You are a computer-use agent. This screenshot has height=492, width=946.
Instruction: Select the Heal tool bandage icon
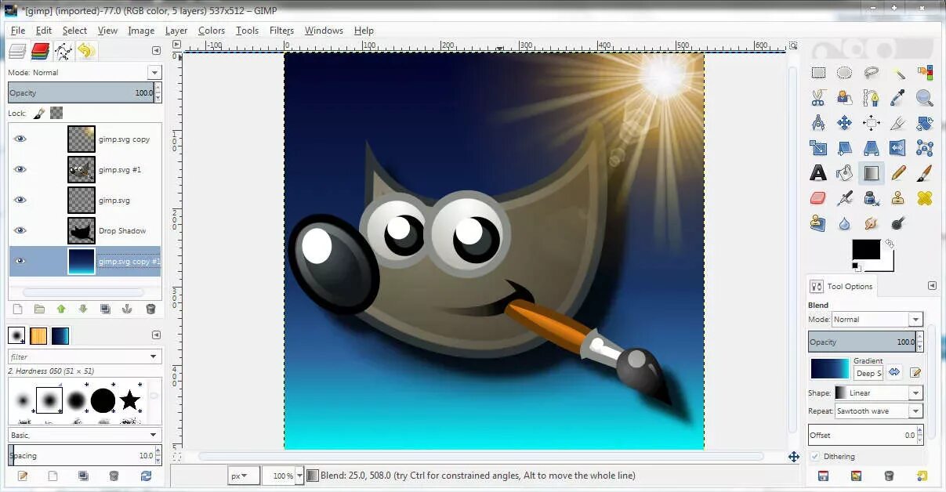(925, 198)
